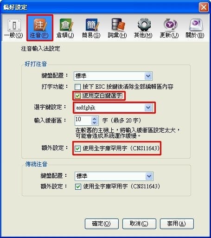The width and height of the screenshot is (211, 238).
Task: Enable clearing edit area with ESC checkbox
Action: 77,87
